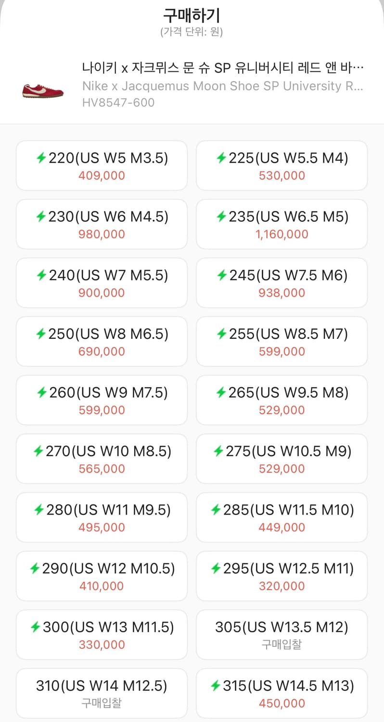The width and height of the screenshot is (384, 722).
Task: Click the fast-delivery bolt for size 235
Action: coord(221,217)
